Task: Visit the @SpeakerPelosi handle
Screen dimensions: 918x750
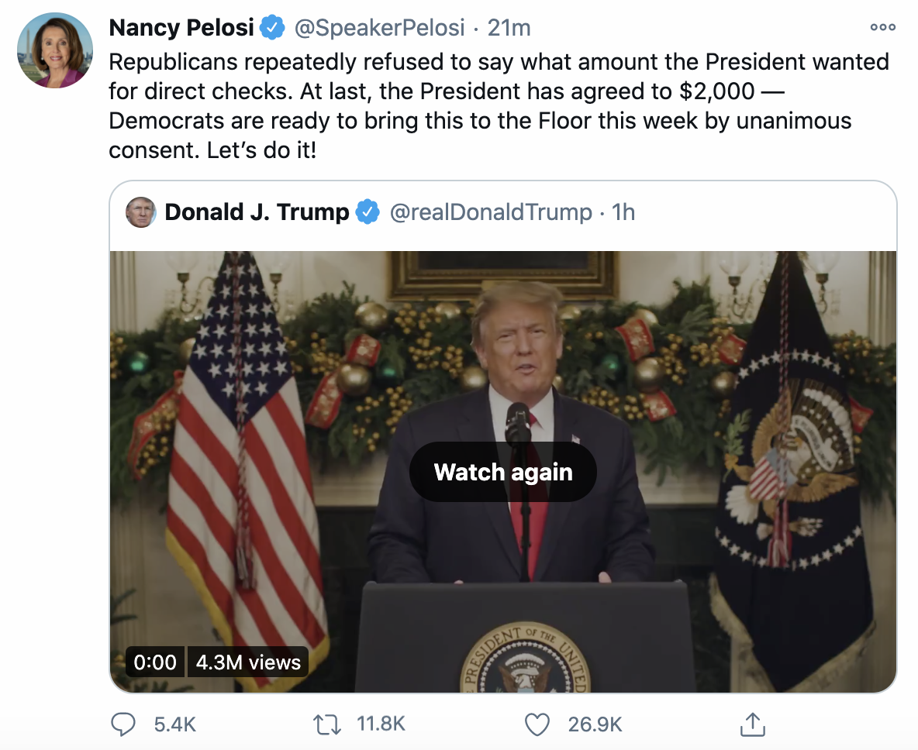Action: click(x=379, y=29)
